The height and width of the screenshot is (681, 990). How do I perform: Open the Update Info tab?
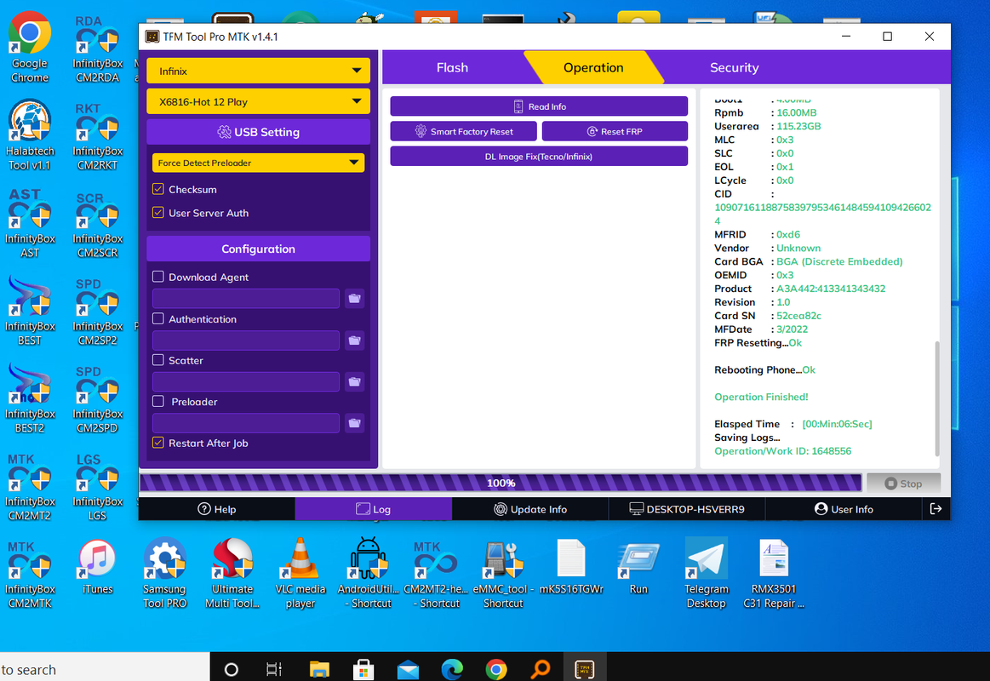[530, 509]
